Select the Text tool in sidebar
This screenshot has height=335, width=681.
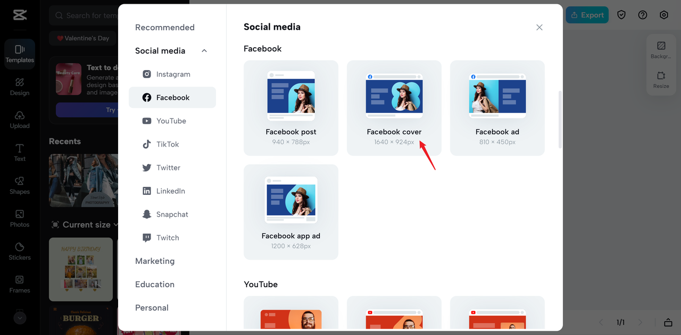[x=20, y=152]
